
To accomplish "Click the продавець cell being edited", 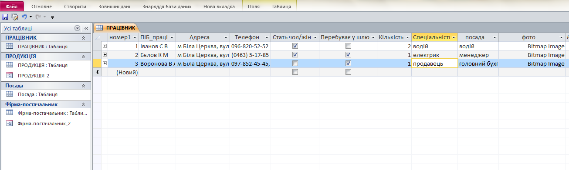I will [x=434, y=63].
